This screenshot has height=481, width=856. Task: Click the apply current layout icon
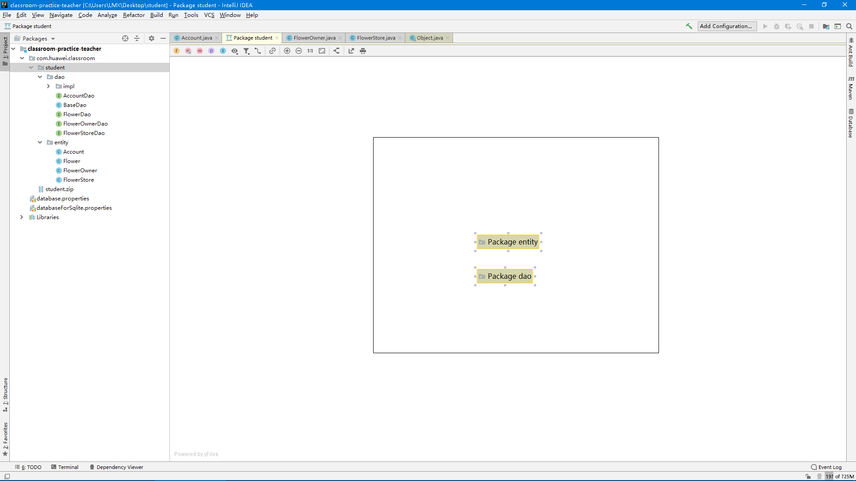click(337, 51)
